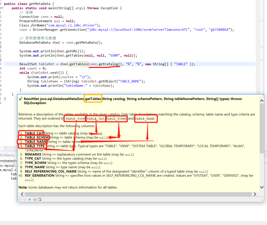The height and width of the screenshot is (225, 267).
Task: Click TYPE_NAME in the Javadoc column list
Action: [x=35, y=167]
